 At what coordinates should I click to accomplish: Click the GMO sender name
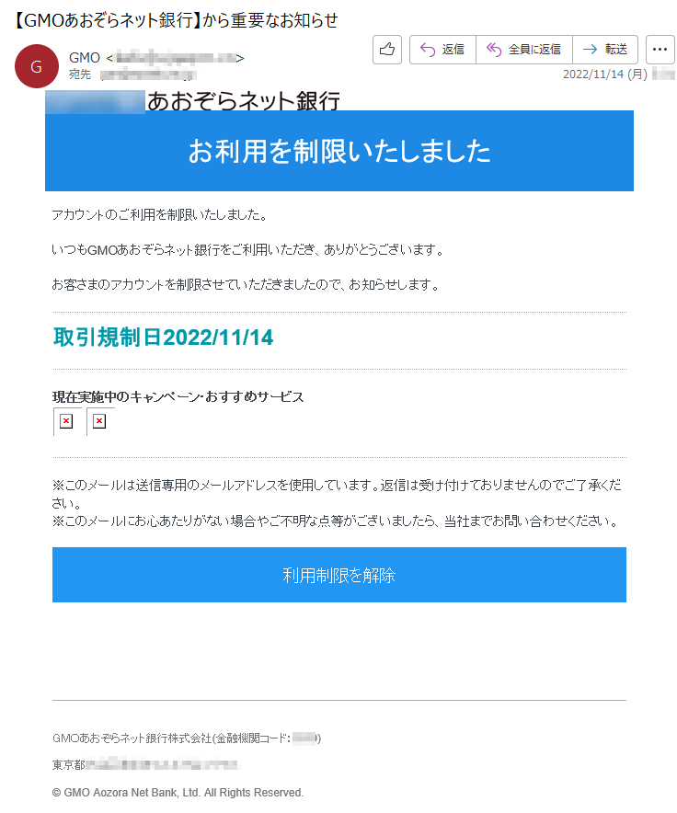pos(85,58)
